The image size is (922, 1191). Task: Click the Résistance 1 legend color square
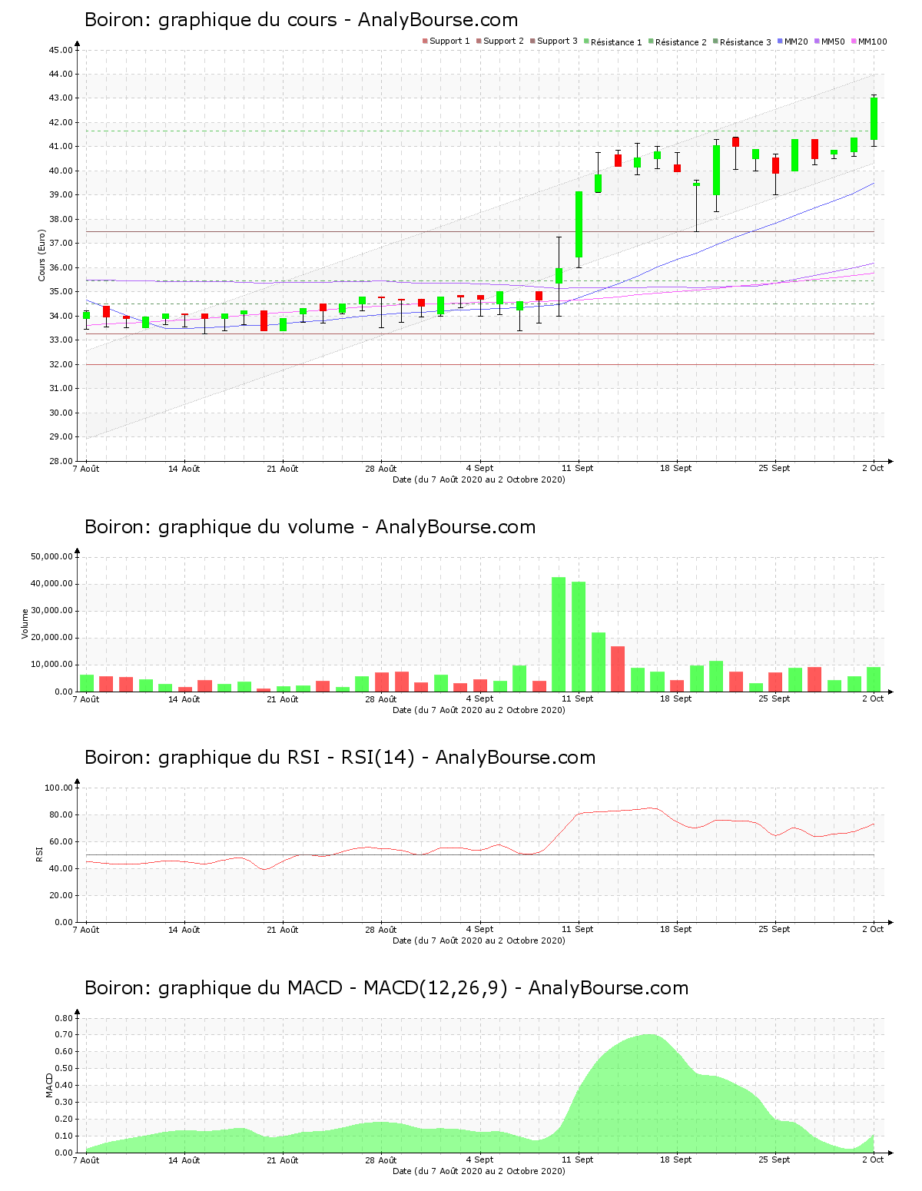(586, 41)
